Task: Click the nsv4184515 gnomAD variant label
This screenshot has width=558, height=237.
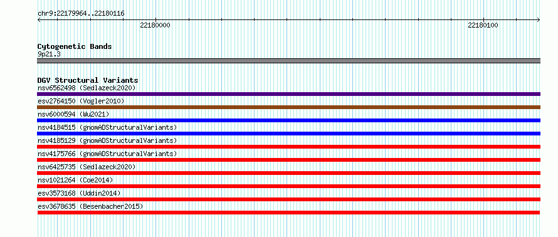Action: tap(107, 127)
